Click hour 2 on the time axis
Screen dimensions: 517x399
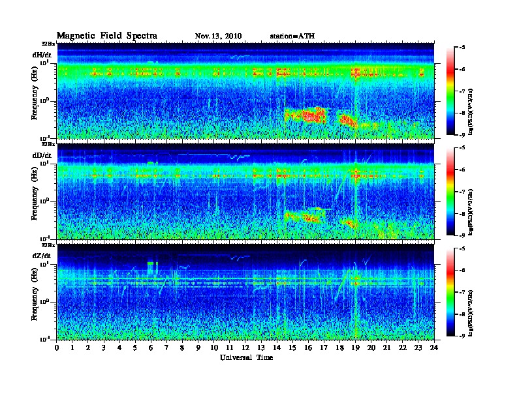pos(88,348)
